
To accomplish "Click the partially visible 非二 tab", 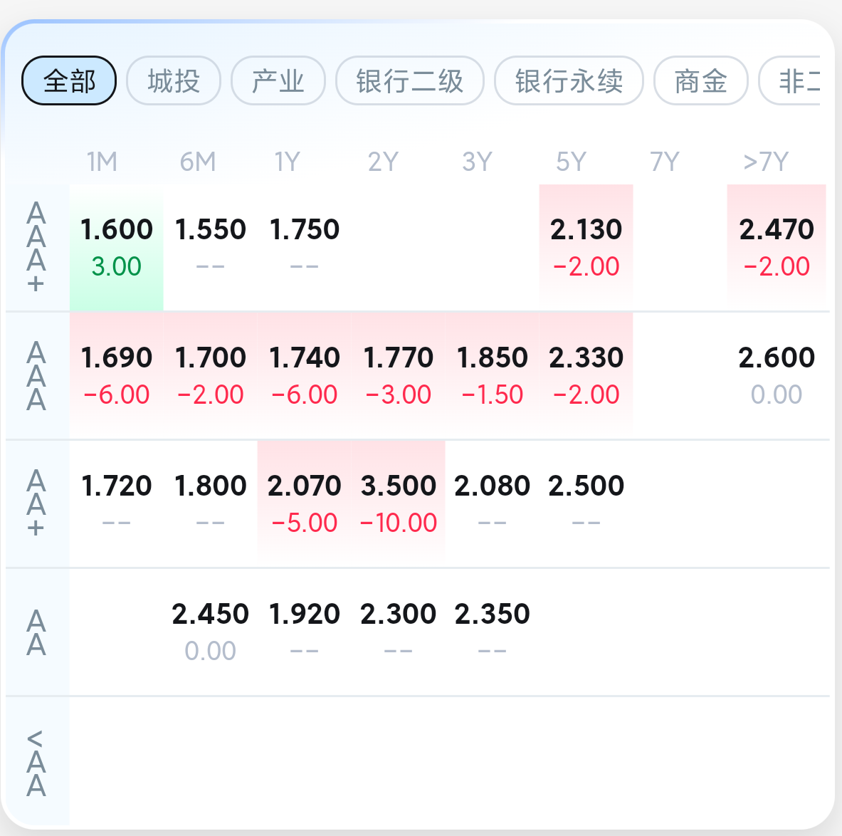I will point(789,80).
